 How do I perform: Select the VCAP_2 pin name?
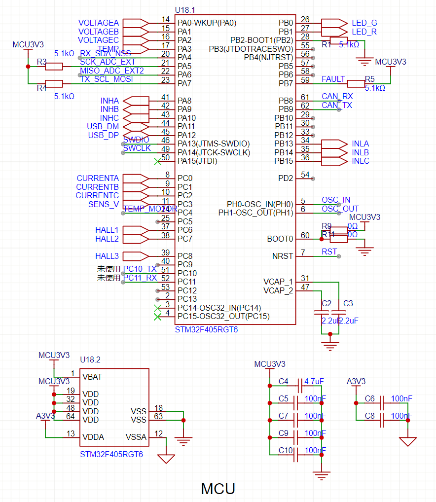278,291
